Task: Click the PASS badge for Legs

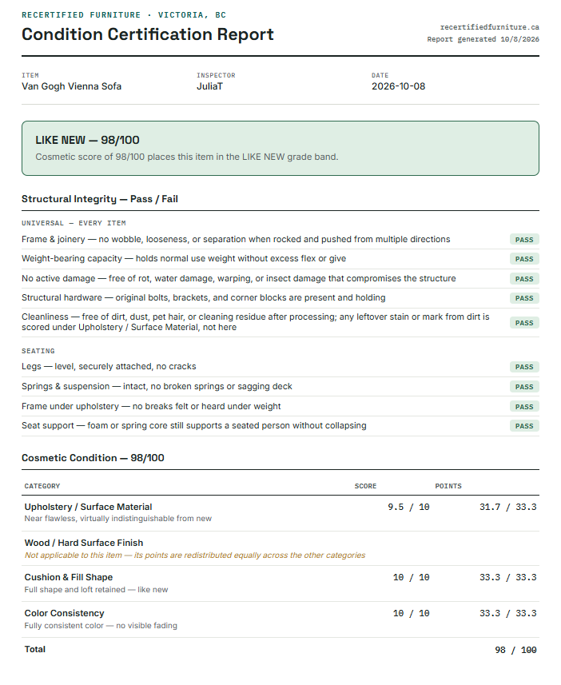Action: (524, 367)
